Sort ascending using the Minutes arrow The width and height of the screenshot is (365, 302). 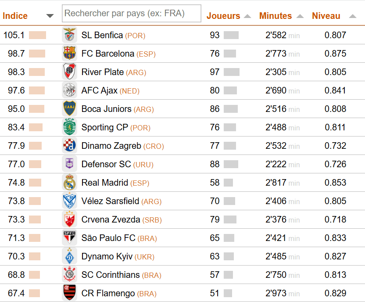pos(300,16)
